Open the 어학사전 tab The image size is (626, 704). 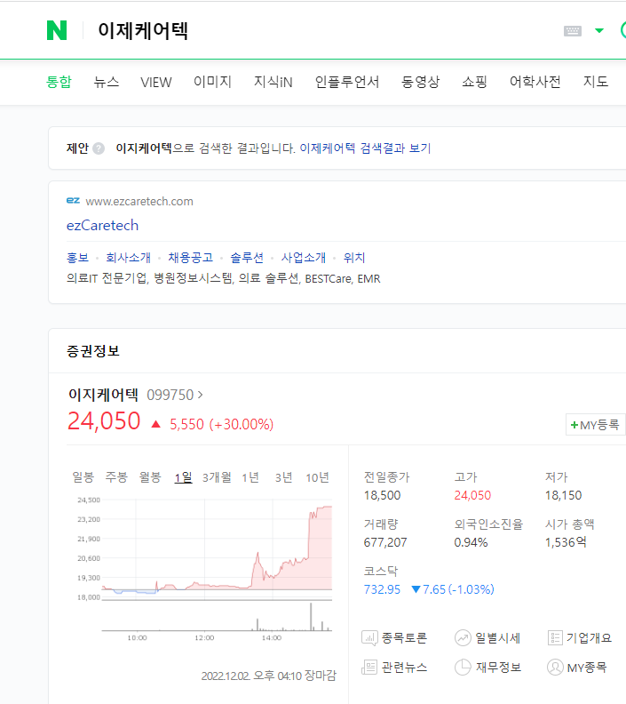(535, 82)
